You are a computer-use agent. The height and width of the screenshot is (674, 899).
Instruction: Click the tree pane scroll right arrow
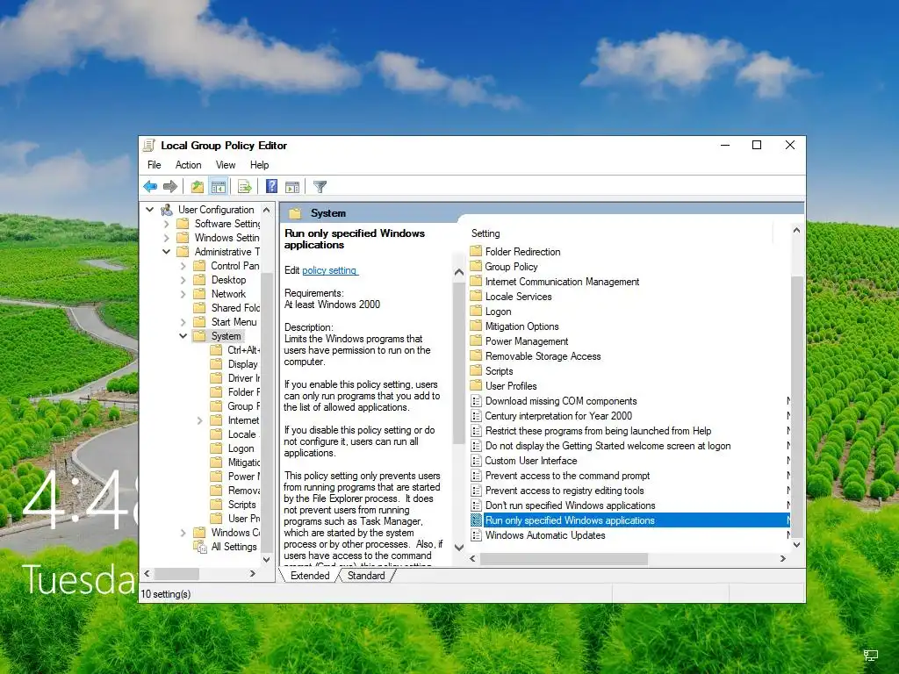pos(253,573)
